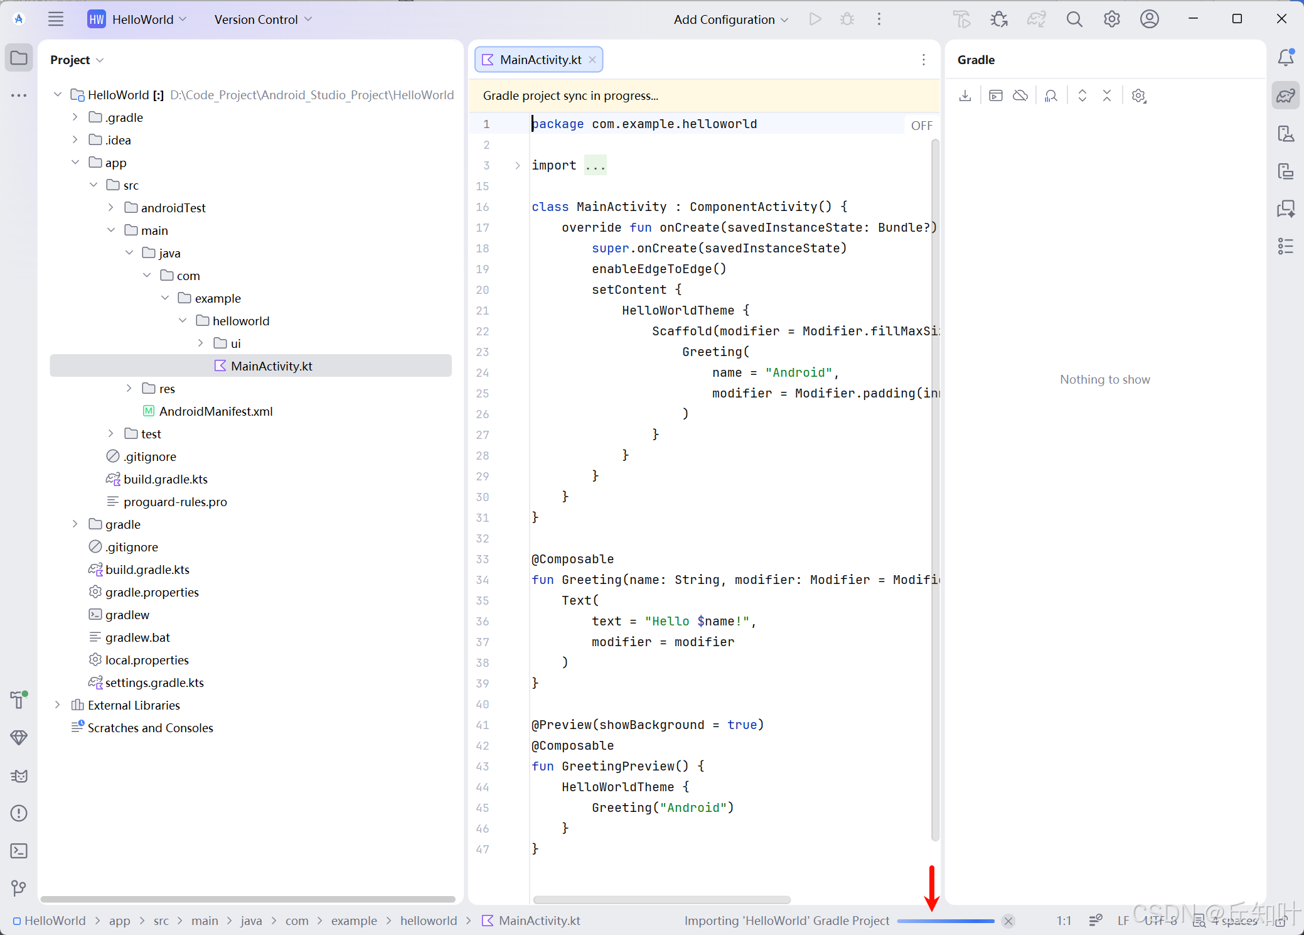The height and width of the screenshot is (935, 1304).
Task: Toggle the OFF indicator in the editor
Action: 921,126
